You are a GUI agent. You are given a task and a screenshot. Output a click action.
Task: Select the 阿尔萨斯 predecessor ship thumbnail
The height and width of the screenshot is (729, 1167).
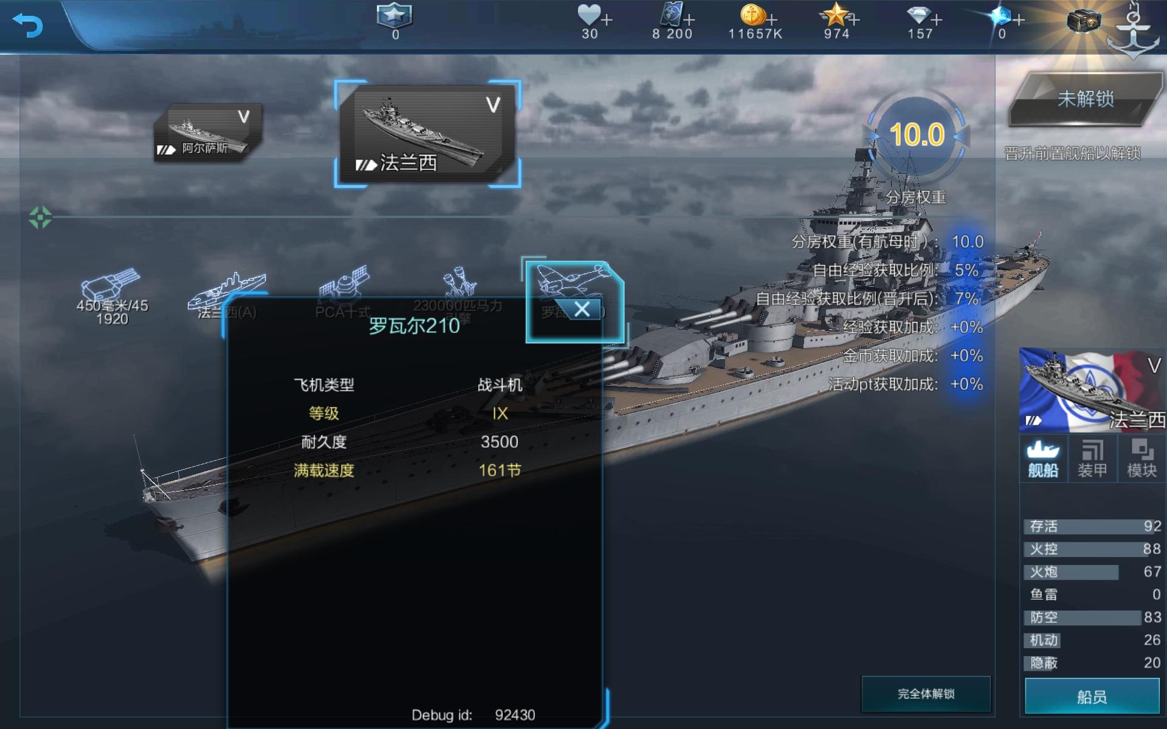point(208,132)
